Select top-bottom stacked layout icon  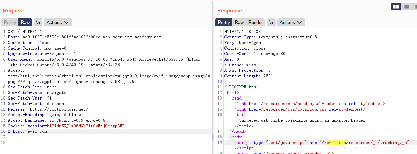406,7
